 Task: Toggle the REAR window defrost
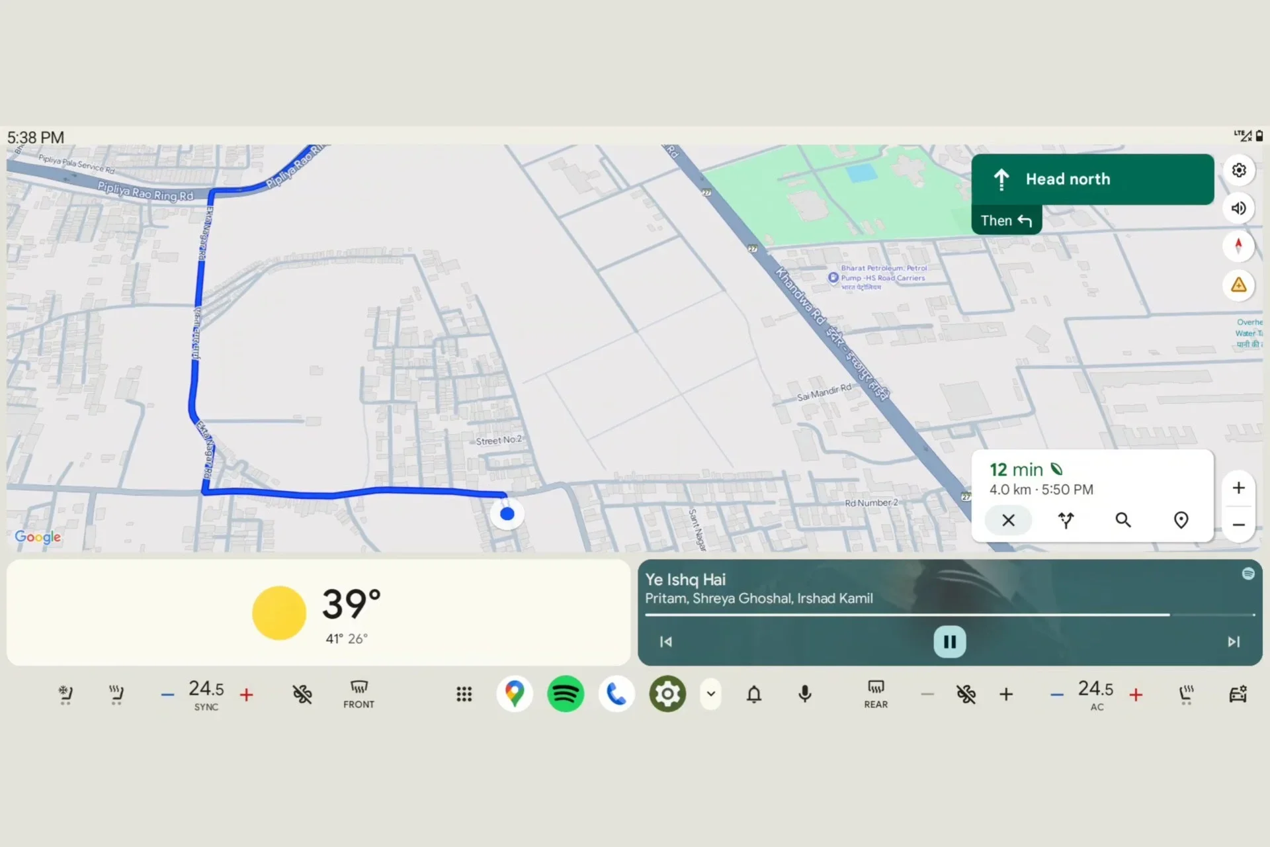point(875,694)
